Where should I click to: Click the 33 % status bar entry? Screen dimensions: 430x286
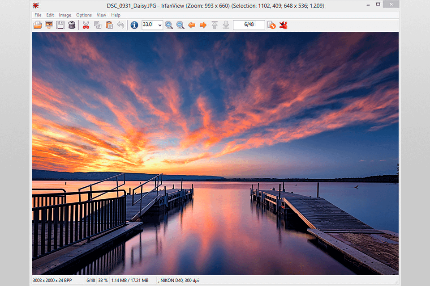(103, 280)
